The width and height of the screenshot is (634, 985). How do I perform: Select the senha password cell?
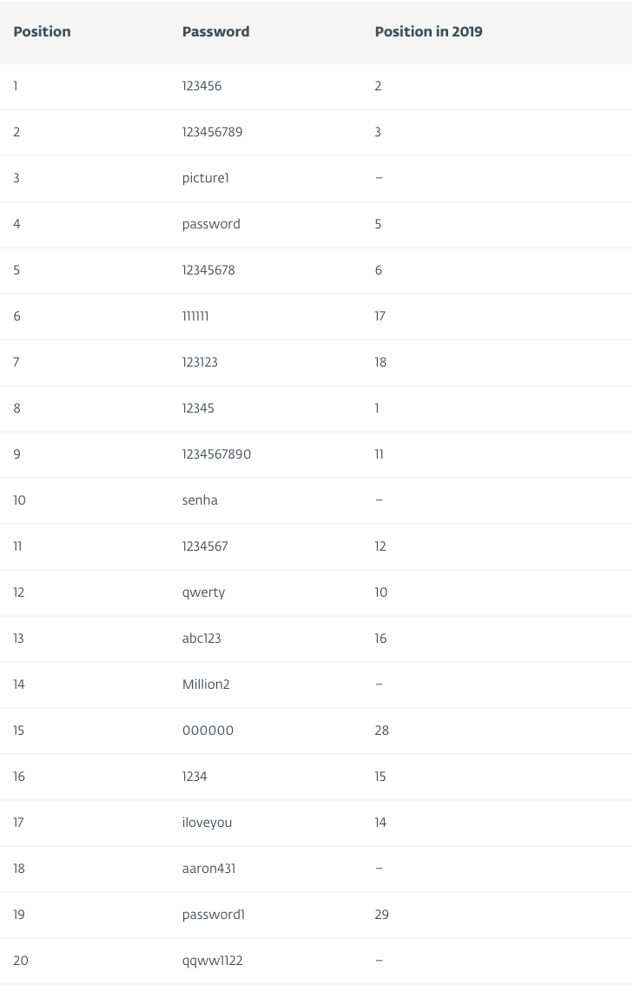pos(200,500)
